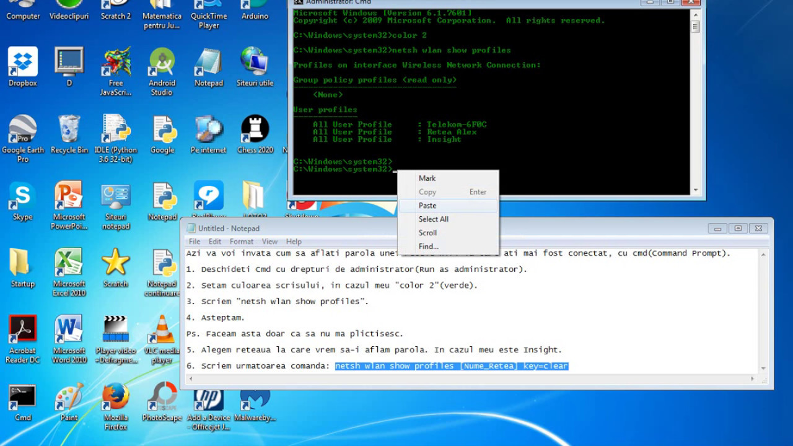The height and width of the screenshot is (446, 793).
Task: Click highlighted netsh command text in Notepad
Action: [452, 366]
